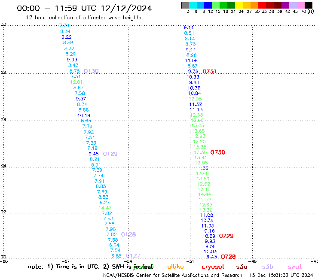This screenshot has width=318, height=279.
Task: Select the orange swatch in the color legend
Action: 254,5
